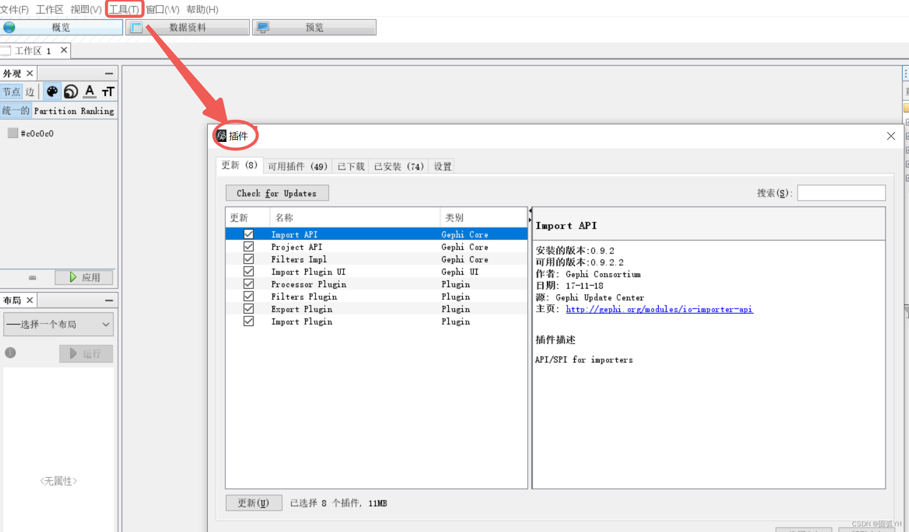This screenshot has width=909, height=532.
Task: Activate the 工作区 1 workspace tab
Action: 33,51
